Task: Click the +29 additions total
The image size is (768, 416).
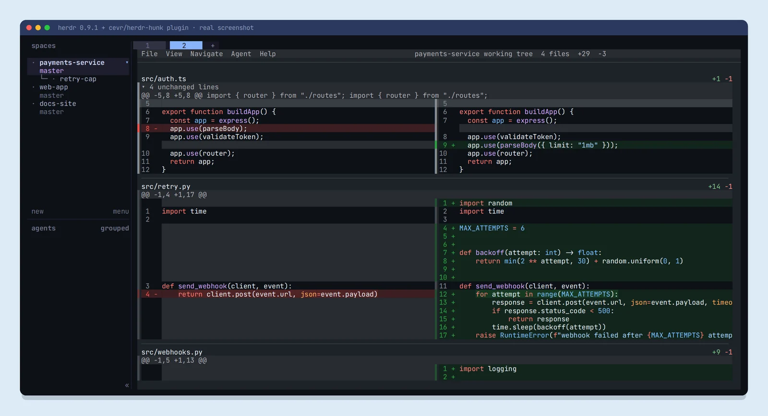Action: coord(584,54)
